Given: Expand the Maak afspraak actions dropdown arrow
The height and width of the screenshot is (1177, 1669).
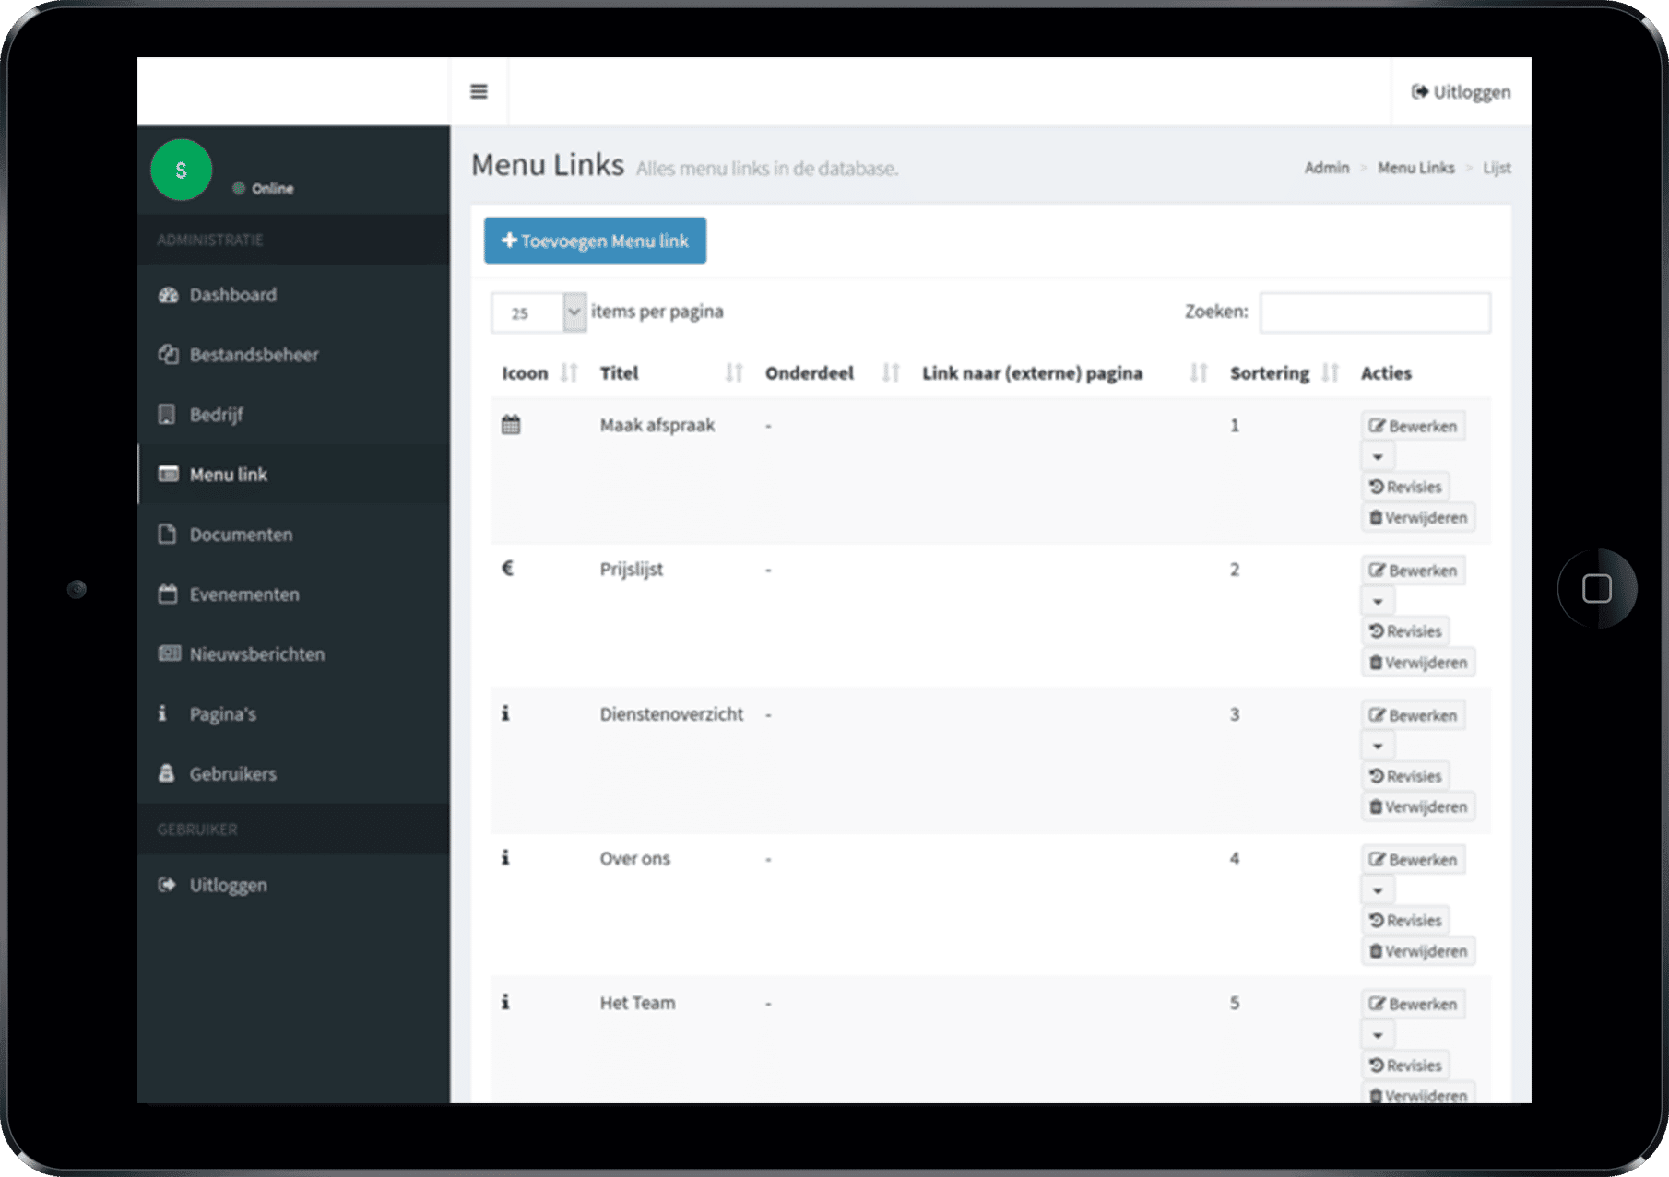Looking at the screenshot, I should [1378, 457].
